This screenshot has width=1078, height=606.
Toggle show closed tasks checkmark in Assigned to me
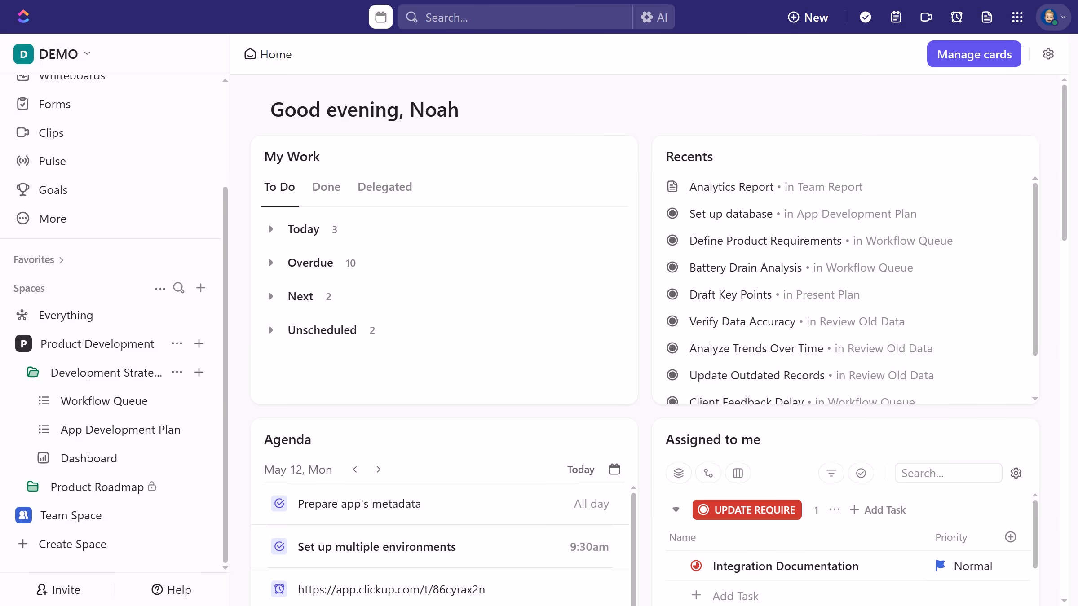click(861, 473)
